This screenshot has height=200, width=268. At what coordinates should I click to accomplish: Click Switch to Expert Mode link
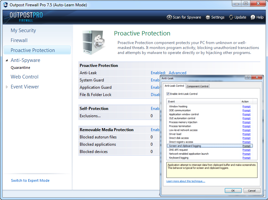(x=30, y=180)
